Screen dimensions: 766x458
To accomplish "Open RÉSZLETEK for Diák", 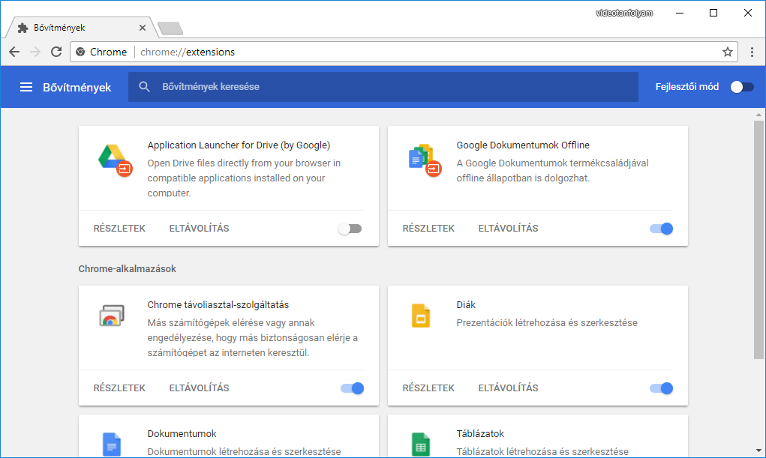I will coord(428,388).
